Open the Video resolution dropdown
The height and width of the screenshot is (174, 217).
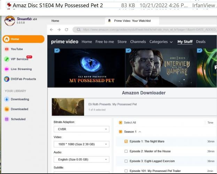click(82, 144)
